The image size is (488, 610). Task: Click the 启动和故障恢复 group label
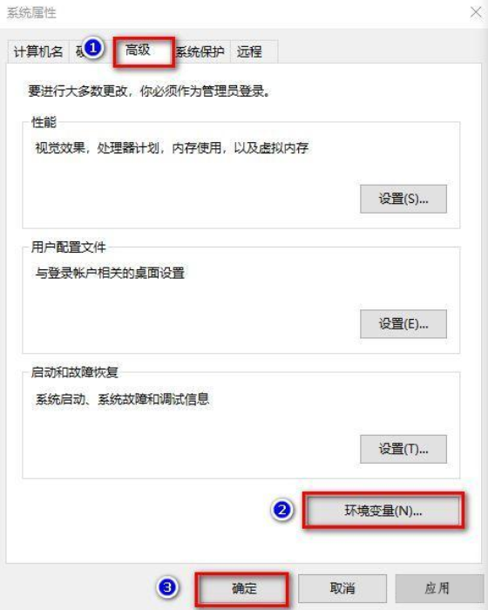coord(74,372)
